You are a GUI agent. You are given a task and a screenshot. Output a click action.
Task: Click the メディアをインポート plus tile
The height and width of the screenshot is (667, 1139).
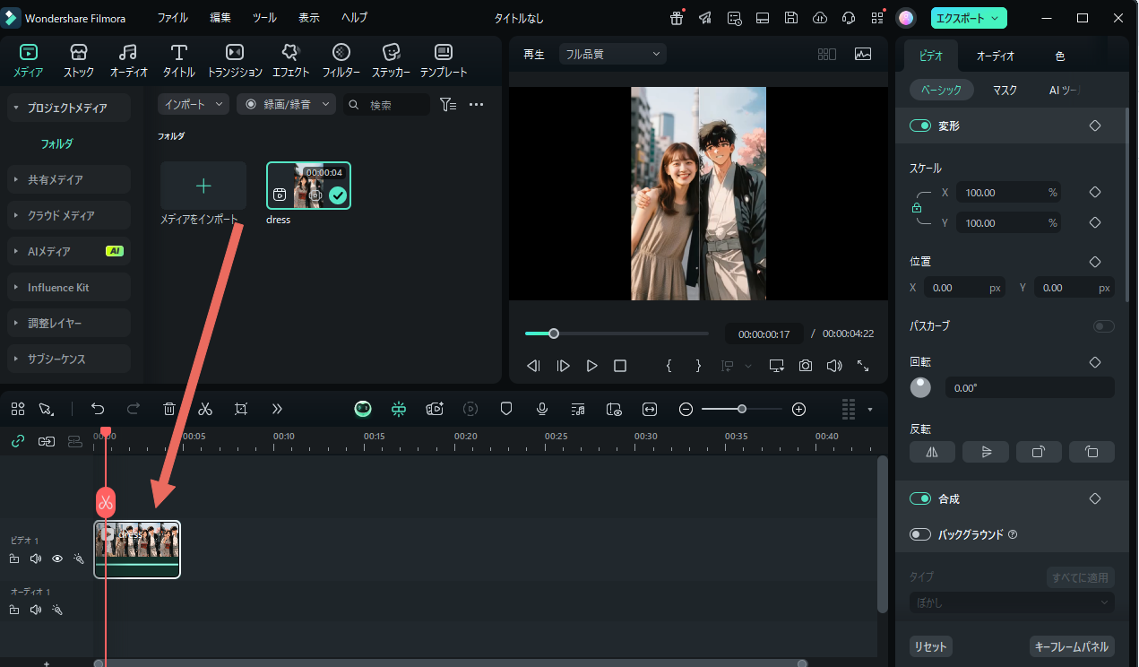tap(203, 186)
